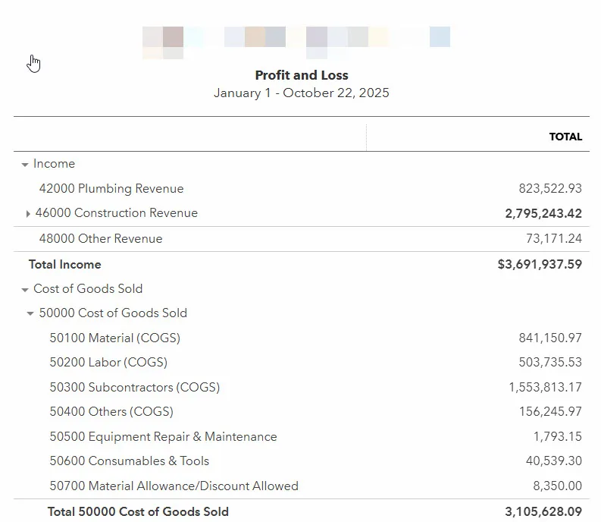Click the Profit and Loss report title
Screen dimensions: 601x522
point(301,75)
